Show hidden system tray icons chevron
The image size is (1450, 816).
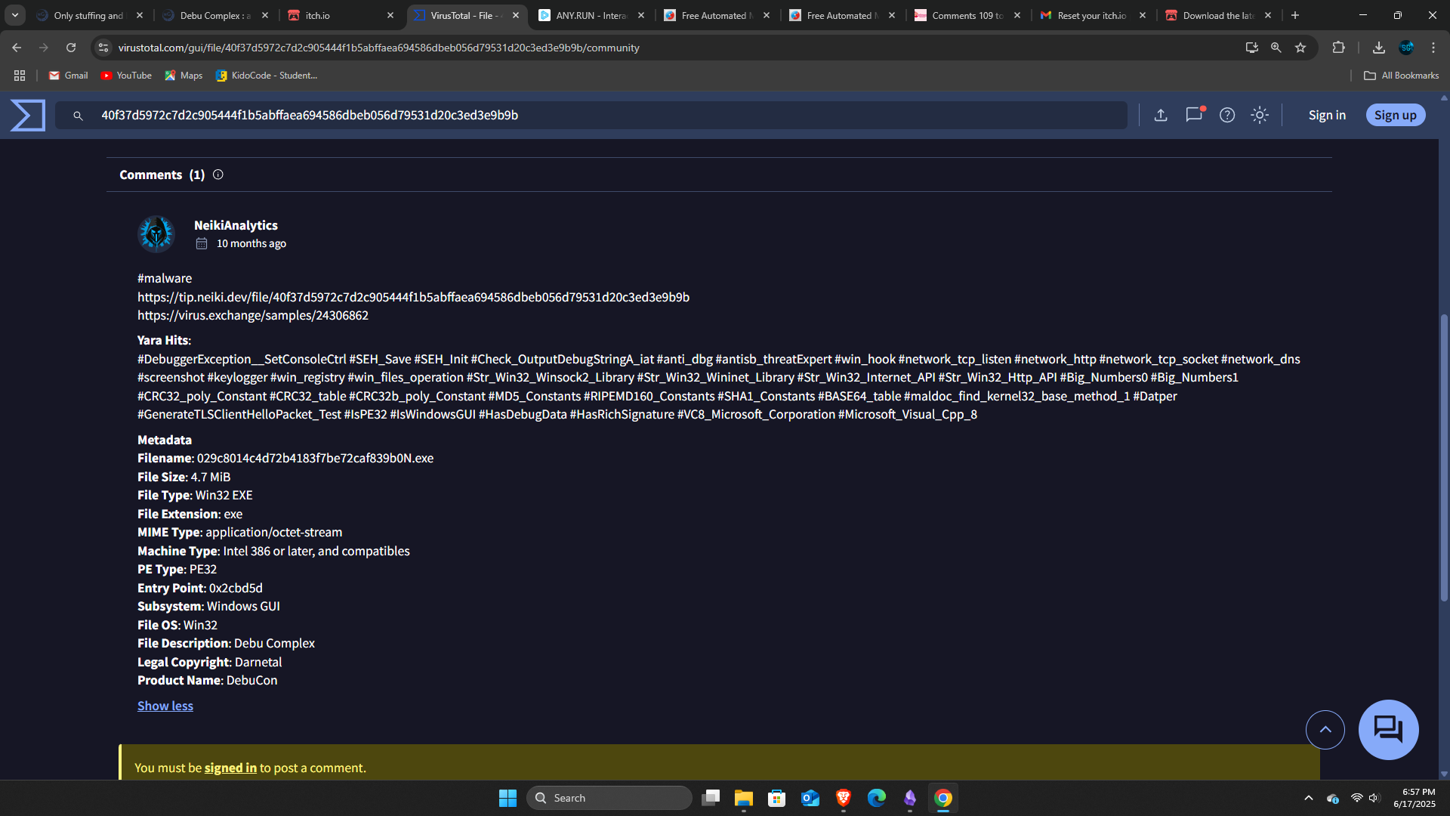point(1309,798)
